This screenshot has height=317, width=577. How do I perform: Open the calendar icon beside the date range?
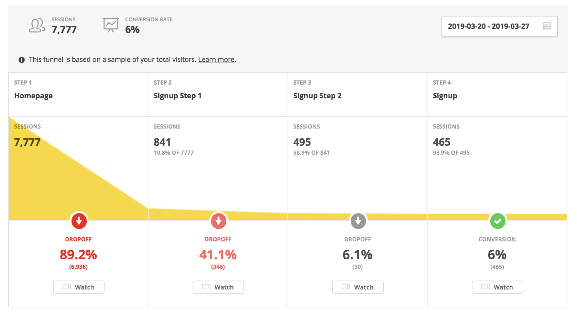point(547,26)
